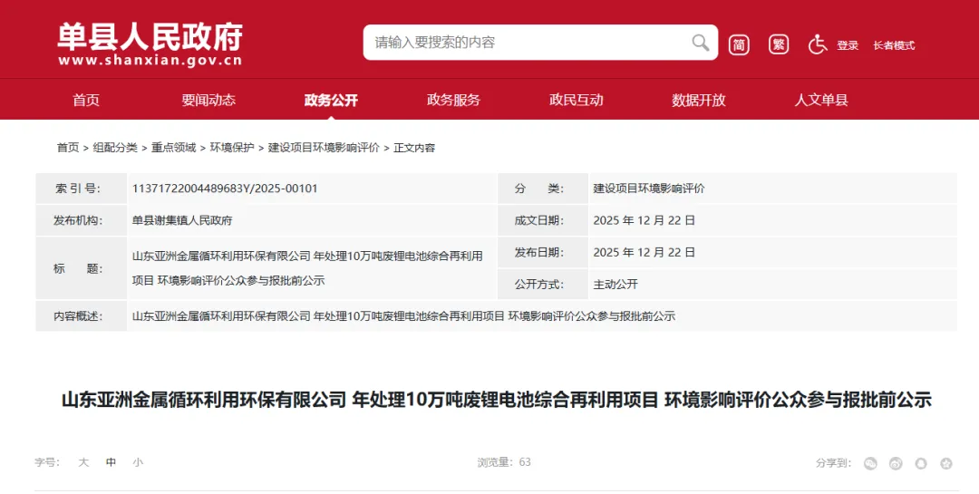979x494 pixels.
Task: Click 发布日期 value 2025 年 12 月 22 日
Action: pos(644,252)
